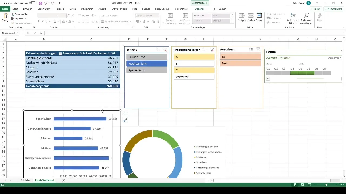Toggle item B in Produktions-leiter slicer
The height and width of the screenshot is (194, 346).
tap(194, 64)
